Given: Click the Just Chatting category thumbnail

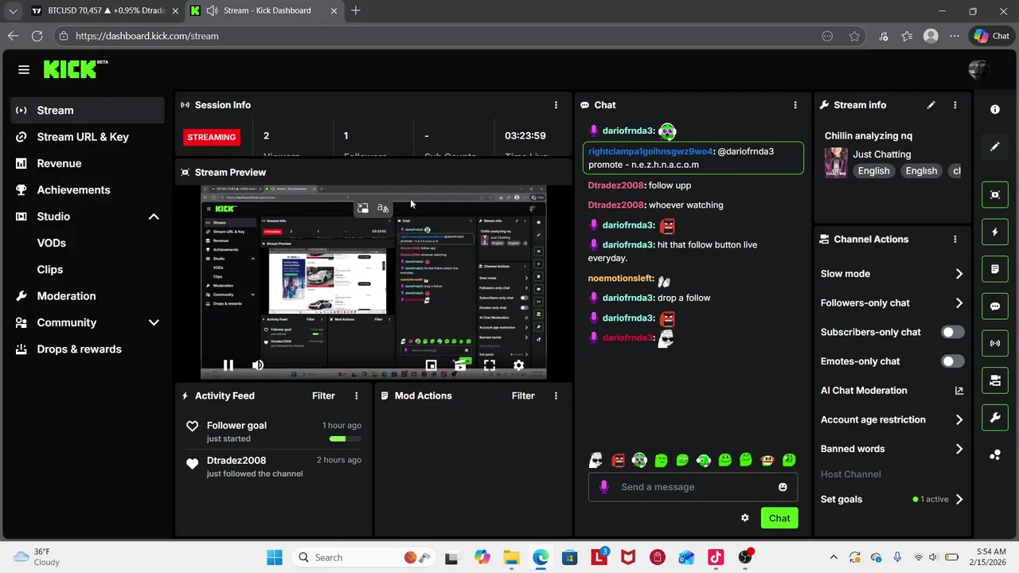Looking at the screenshot, I should tap(836, 162).
